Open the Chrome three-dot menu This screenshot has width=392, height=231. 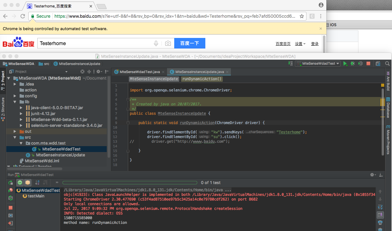(x=321, y=16)
